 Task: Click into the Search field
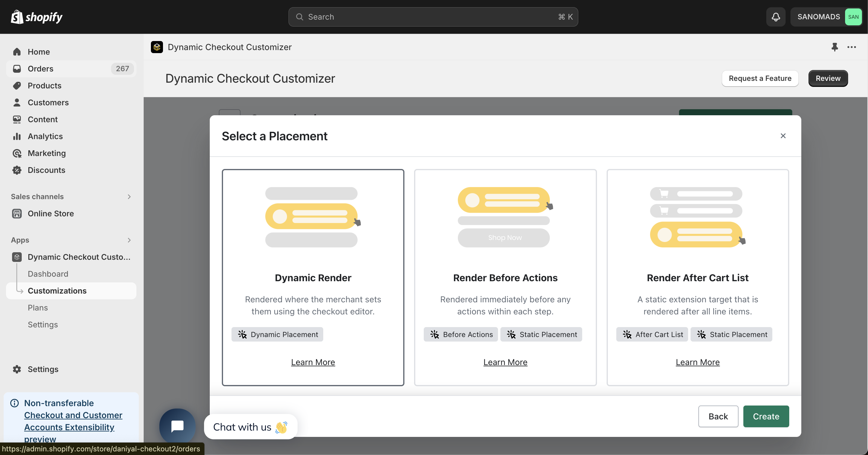click(433, 17)
